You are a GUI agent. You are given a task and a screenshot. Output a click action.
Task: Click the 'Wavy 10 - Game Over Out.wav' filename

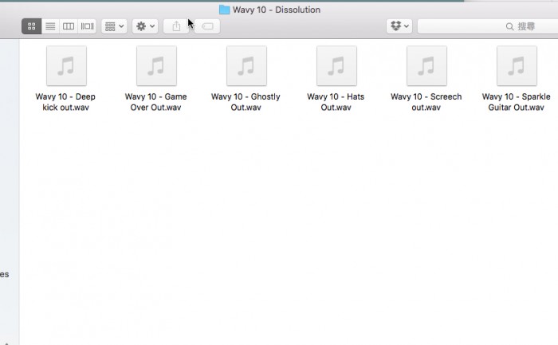click(x=156, y=102)
